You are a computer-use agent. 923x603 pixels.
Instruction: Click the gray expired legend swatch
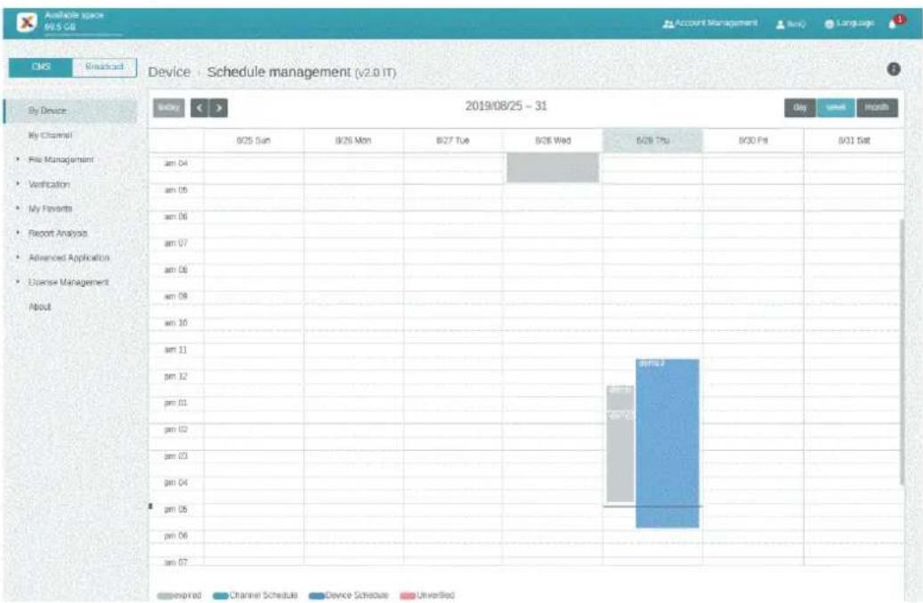[165, 596]
